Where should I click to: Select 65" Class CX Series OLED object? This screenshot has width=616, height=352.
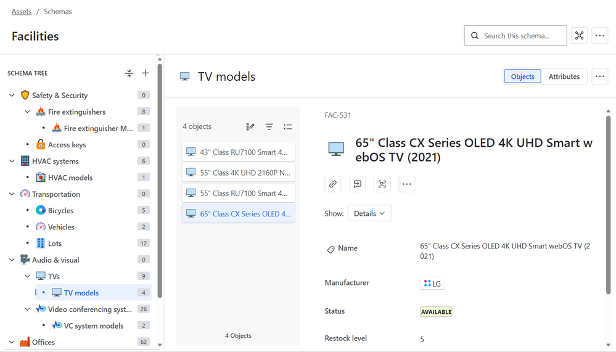coord(239,214)
